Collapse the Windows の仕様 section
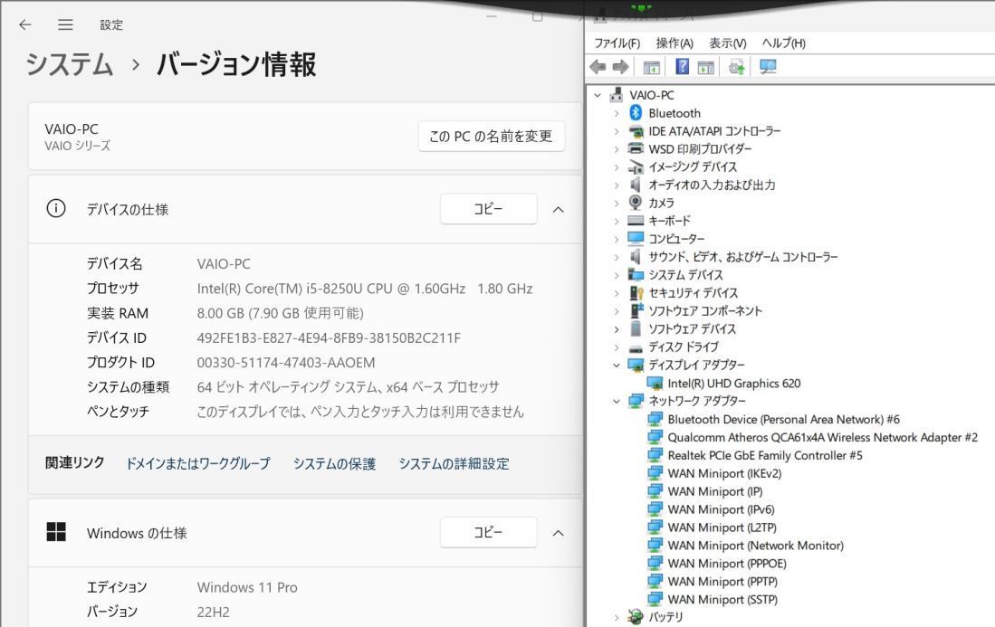 (559, 532)
